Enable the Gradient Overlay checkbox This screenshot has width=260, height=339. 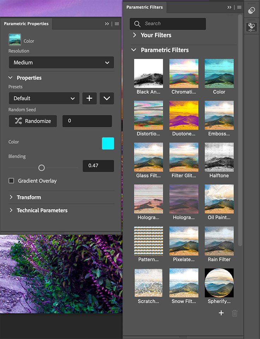11,181
